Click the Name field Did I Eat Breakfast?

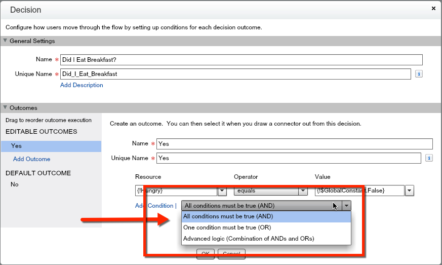[x=241, y=60]
